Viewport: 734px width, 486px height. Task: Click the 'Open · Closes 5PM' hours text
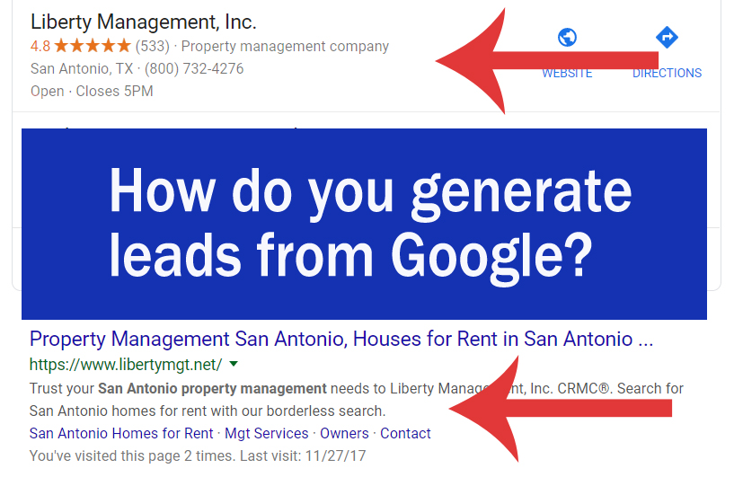[92, 91]
